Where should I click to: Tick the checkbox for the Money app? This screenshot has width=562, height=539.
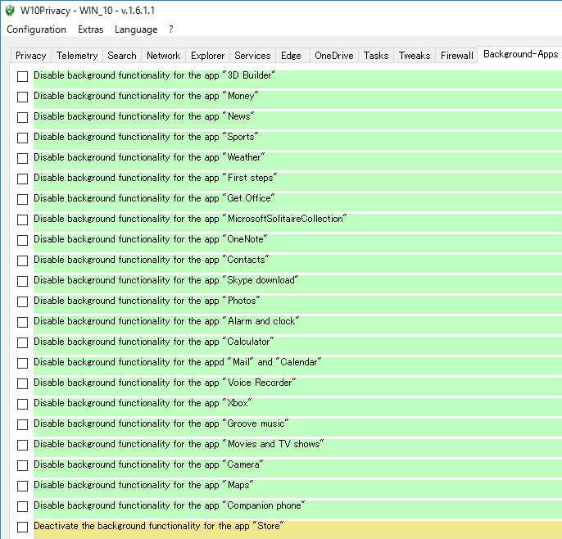22,97
